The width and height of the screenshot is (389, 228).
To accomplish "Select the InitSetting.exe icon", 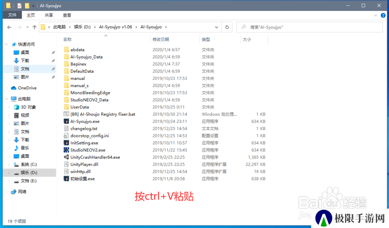I will click(66, 143).
